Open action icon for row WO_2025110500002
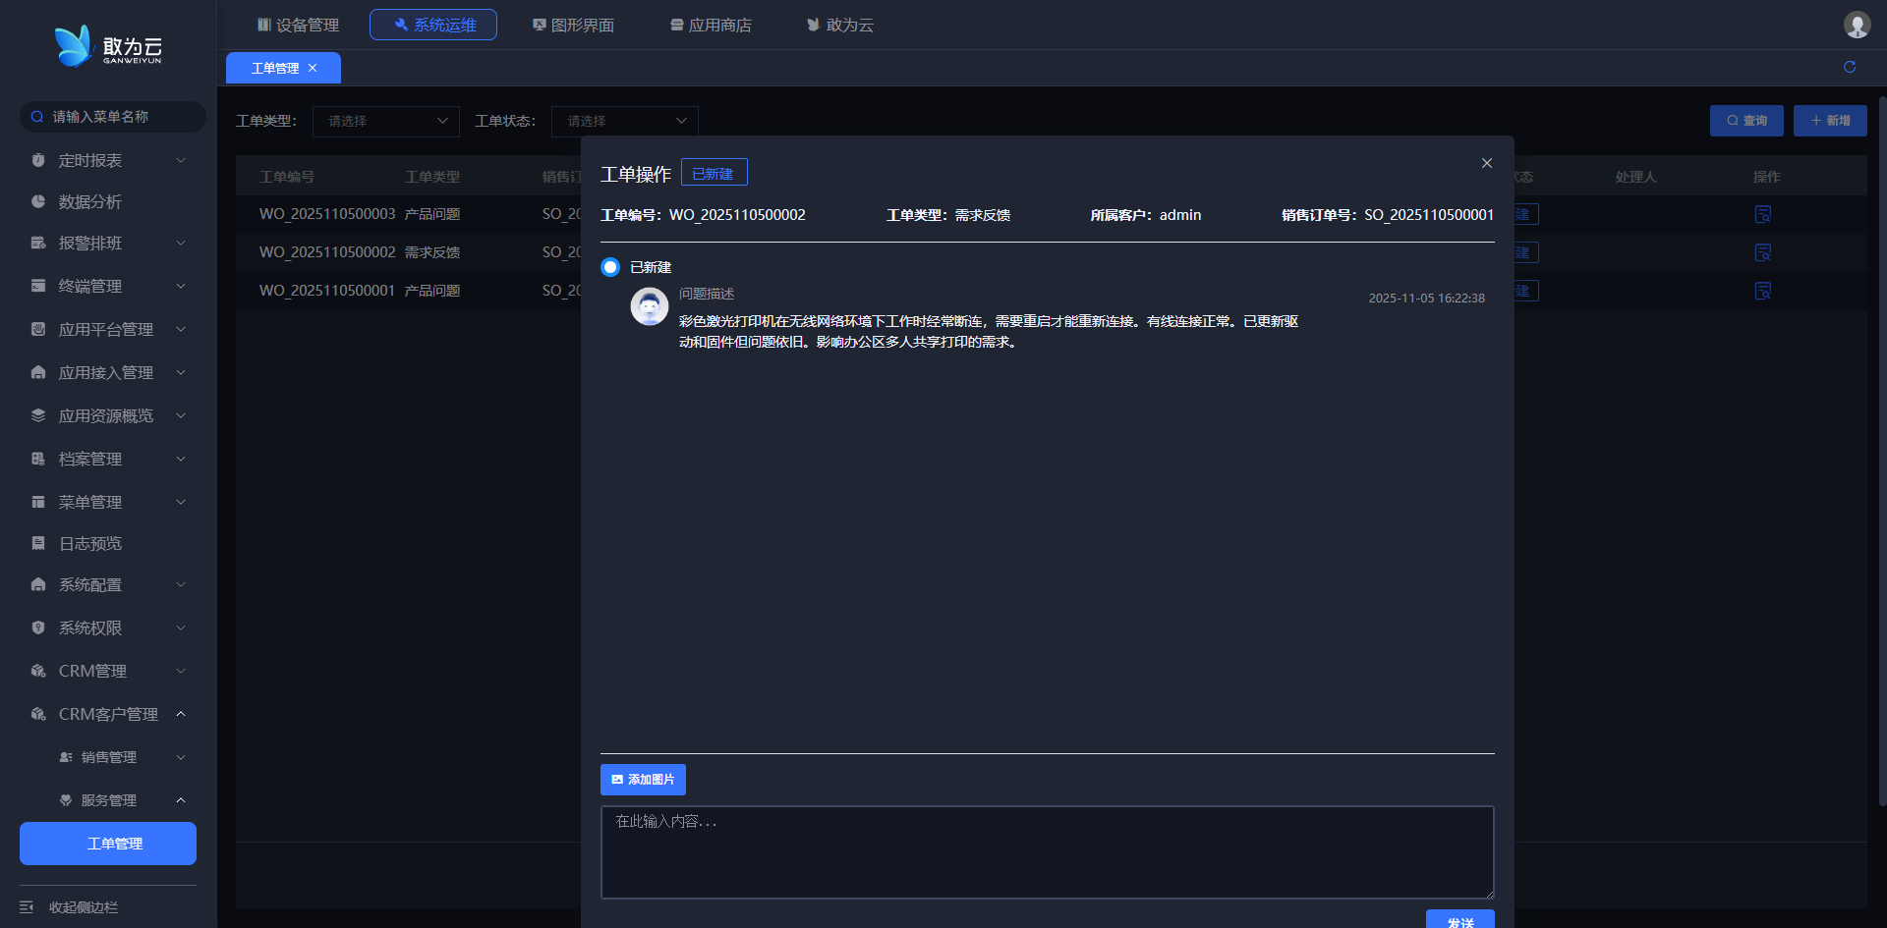The width and height of the screenshot is (1887, 928). 1763,252
